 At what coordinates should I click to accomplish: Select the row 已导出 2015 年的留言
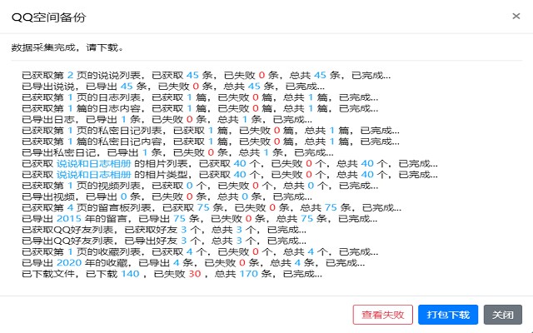(x=200, y=219)
